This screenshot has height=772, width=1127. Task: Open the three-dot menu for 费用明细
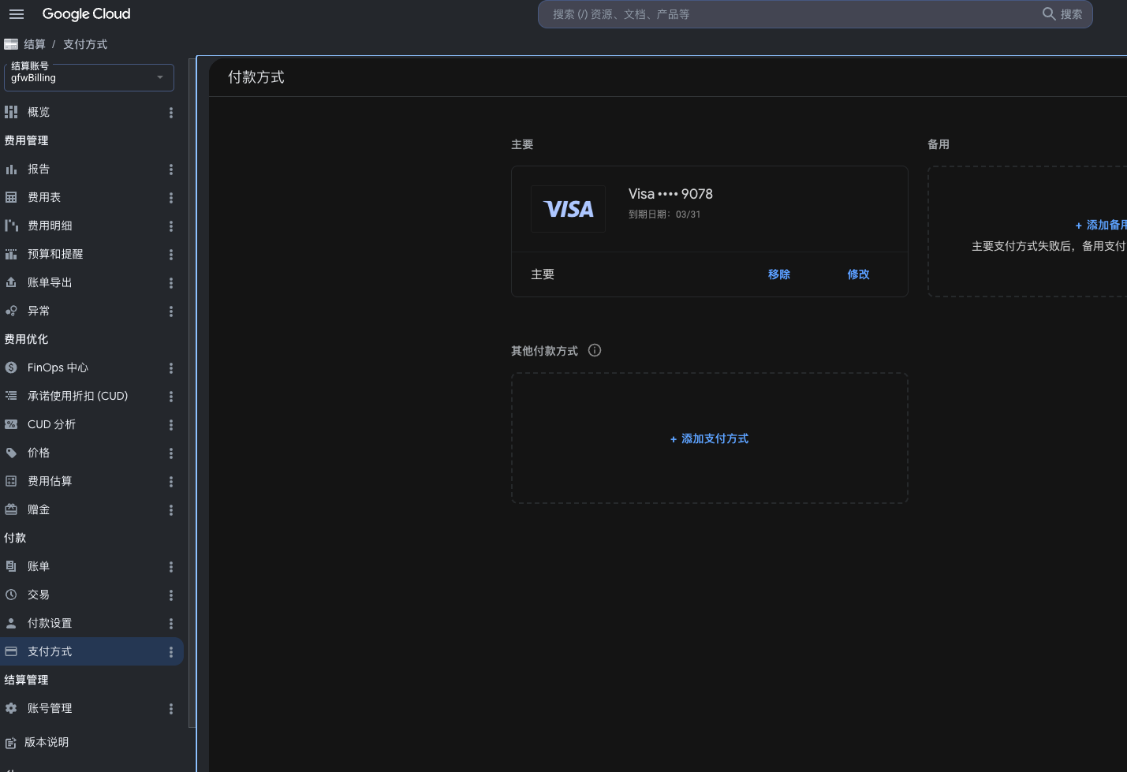(171, 226)
